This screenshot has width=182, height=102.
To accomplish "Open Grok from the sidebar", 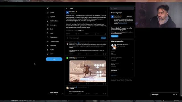I will tap(50, 29).
